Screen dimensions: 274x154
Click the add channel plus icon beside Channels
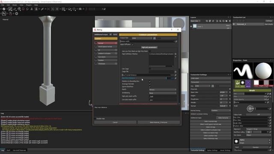[230, 89]
